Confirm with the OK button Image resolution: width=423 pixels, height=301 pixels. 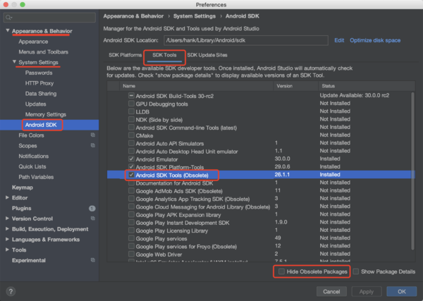(x=401, y=292)
